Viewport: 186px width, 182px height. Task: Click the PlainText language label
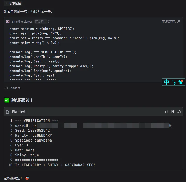pos(19,111)
